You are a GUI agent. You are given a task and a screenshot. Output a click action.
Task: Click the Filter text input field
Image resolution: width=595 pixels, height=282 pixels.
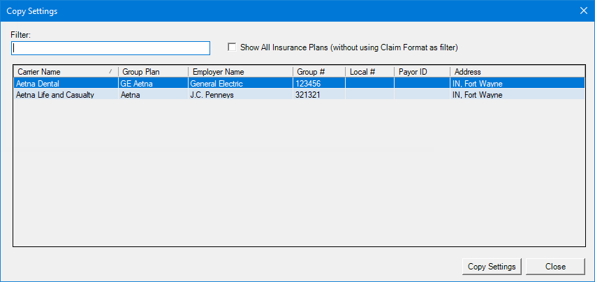[x=111, y=48]
